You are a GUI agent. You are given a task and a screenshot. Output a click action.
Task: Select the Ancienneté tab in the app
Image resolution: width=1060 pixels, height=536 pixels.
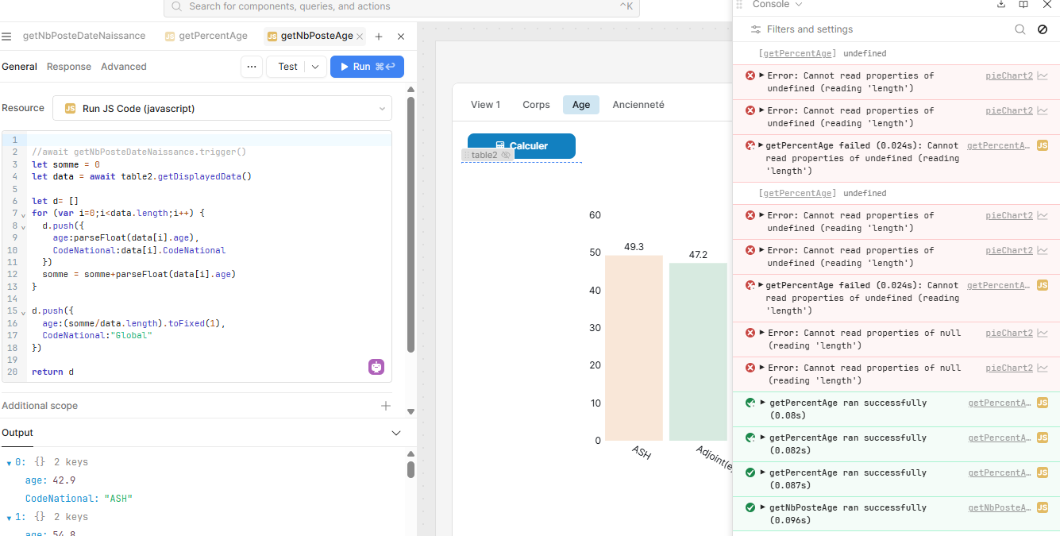[x=638, y=105]
